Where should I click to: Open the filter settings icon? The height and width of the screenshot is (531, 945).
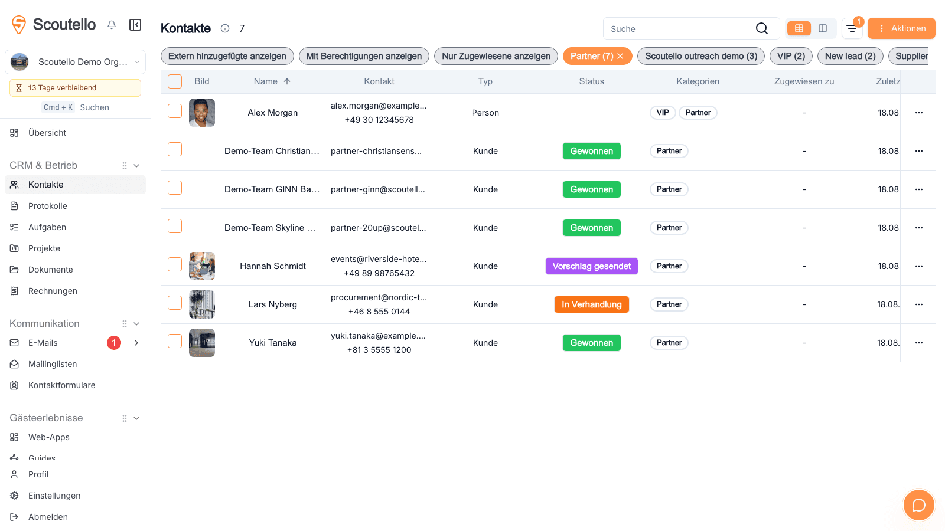click(x=852, y=28)
